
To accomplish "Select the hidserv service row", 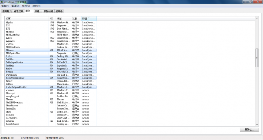I will 51,81.
